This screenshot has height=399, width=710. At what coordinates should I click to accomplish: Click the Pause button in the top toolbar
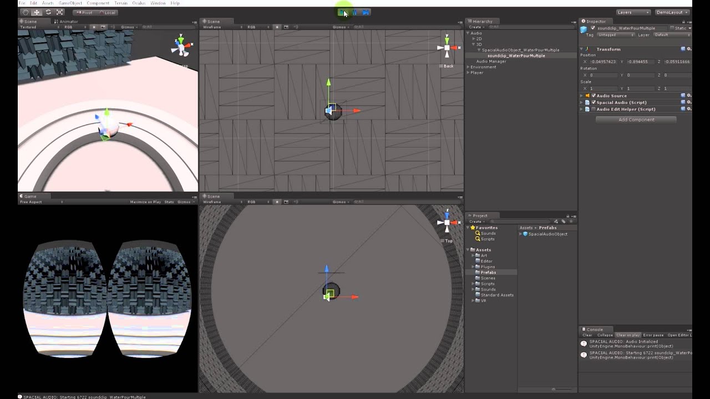click(355, 12)
